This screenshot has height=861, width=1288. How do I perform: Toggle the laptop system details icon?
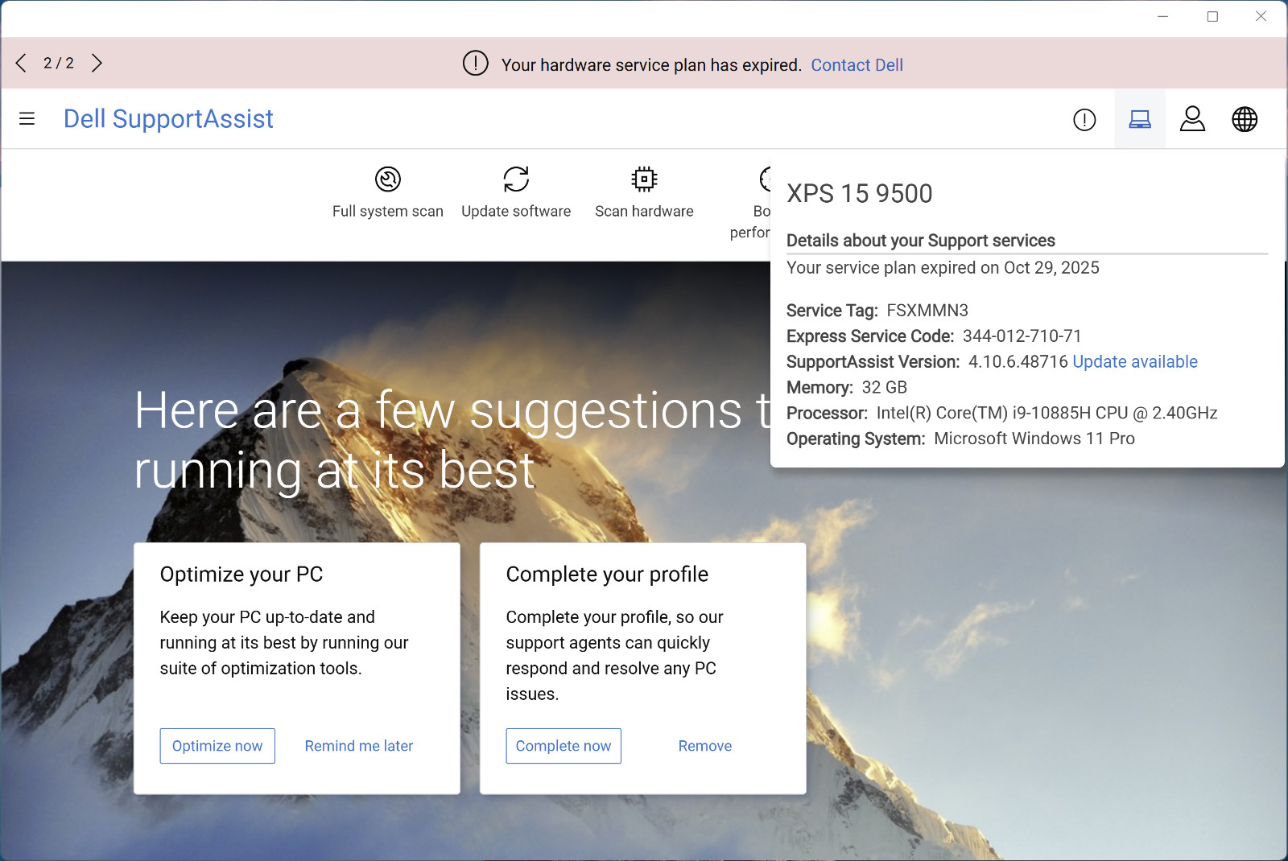pos(1140,119)
